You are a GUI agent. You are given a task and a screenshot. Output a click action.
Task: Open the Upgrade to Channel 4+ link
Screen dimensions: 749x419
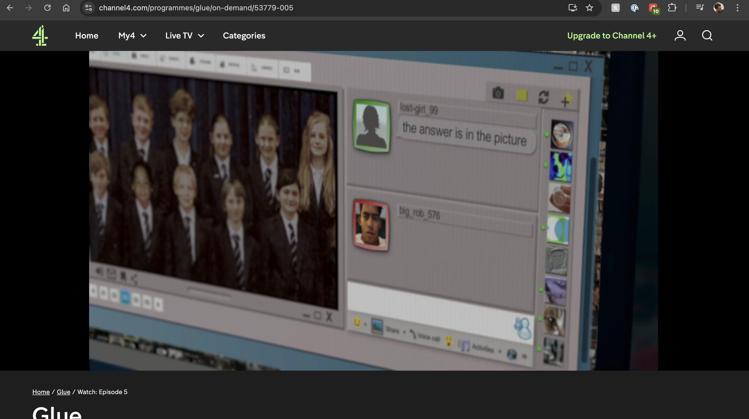(x=611, y=36)
